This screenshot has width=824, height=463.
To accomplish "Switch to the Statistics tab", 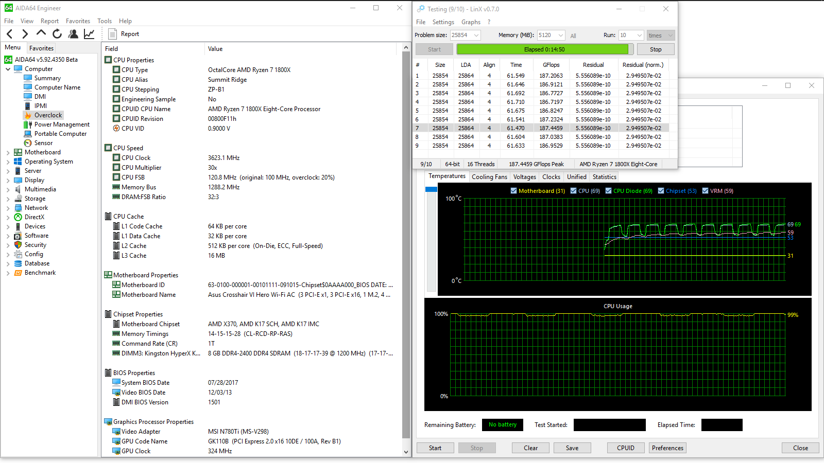I will 604,177.
